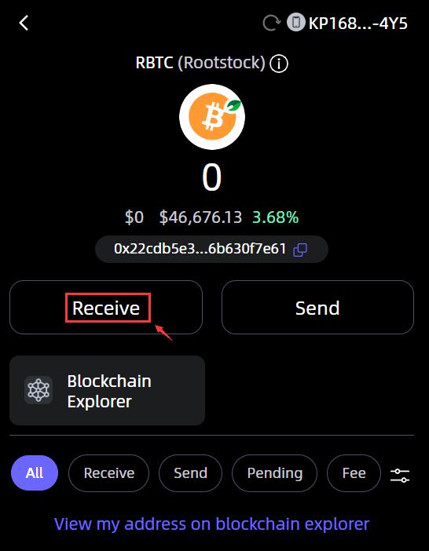Click the RBTC Bitcoin coin logo
The image size is (429, 551).
212,117
